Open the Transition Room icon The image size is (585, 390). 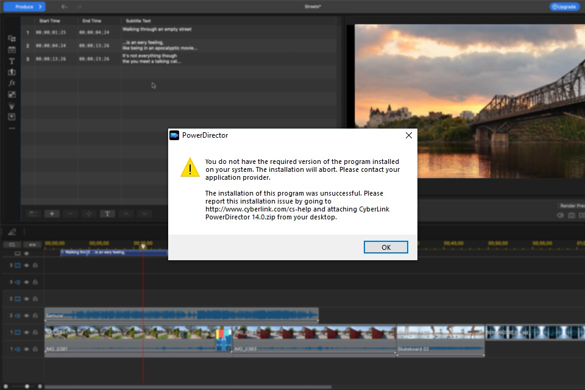click(x=12, y=72)
